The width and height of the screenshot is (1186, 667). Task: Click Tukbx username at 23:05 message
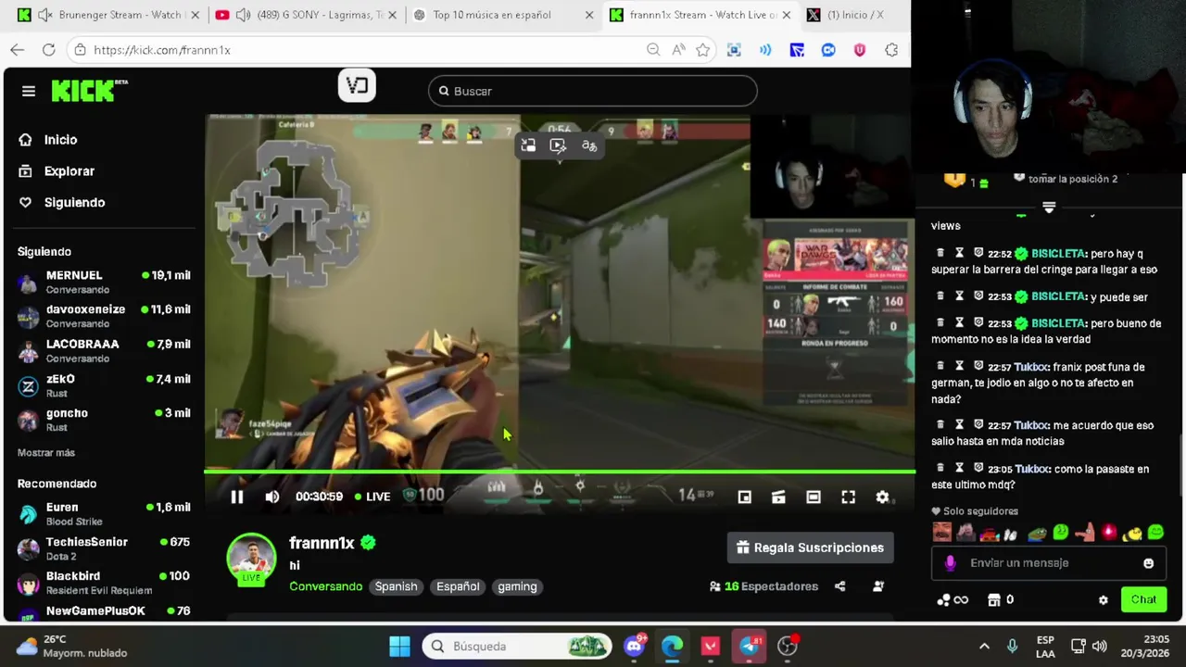click(x=1032, y=470)
